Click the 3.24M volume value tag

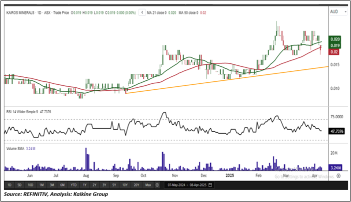(335, 168)
